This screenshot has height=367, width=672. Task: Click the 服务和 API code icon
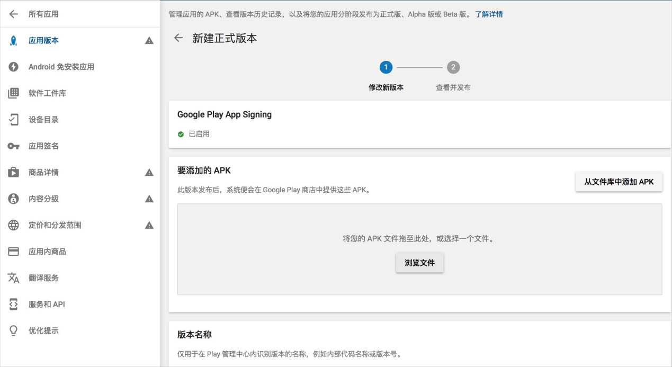[x=13, y=305]
